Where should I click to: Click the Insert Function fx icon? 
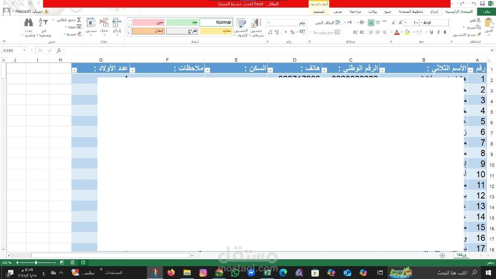click(59, 51)
